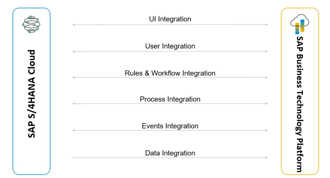Viewport: 330px width, 178px height.
Task: Click left arrowhead of User Integration line
Action: pyautogui.click(x=73, y=51)
